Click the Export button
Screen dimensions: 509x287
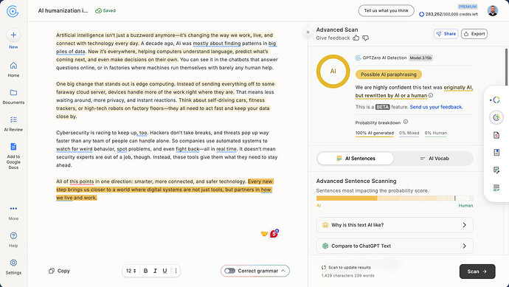pos(474,34)
